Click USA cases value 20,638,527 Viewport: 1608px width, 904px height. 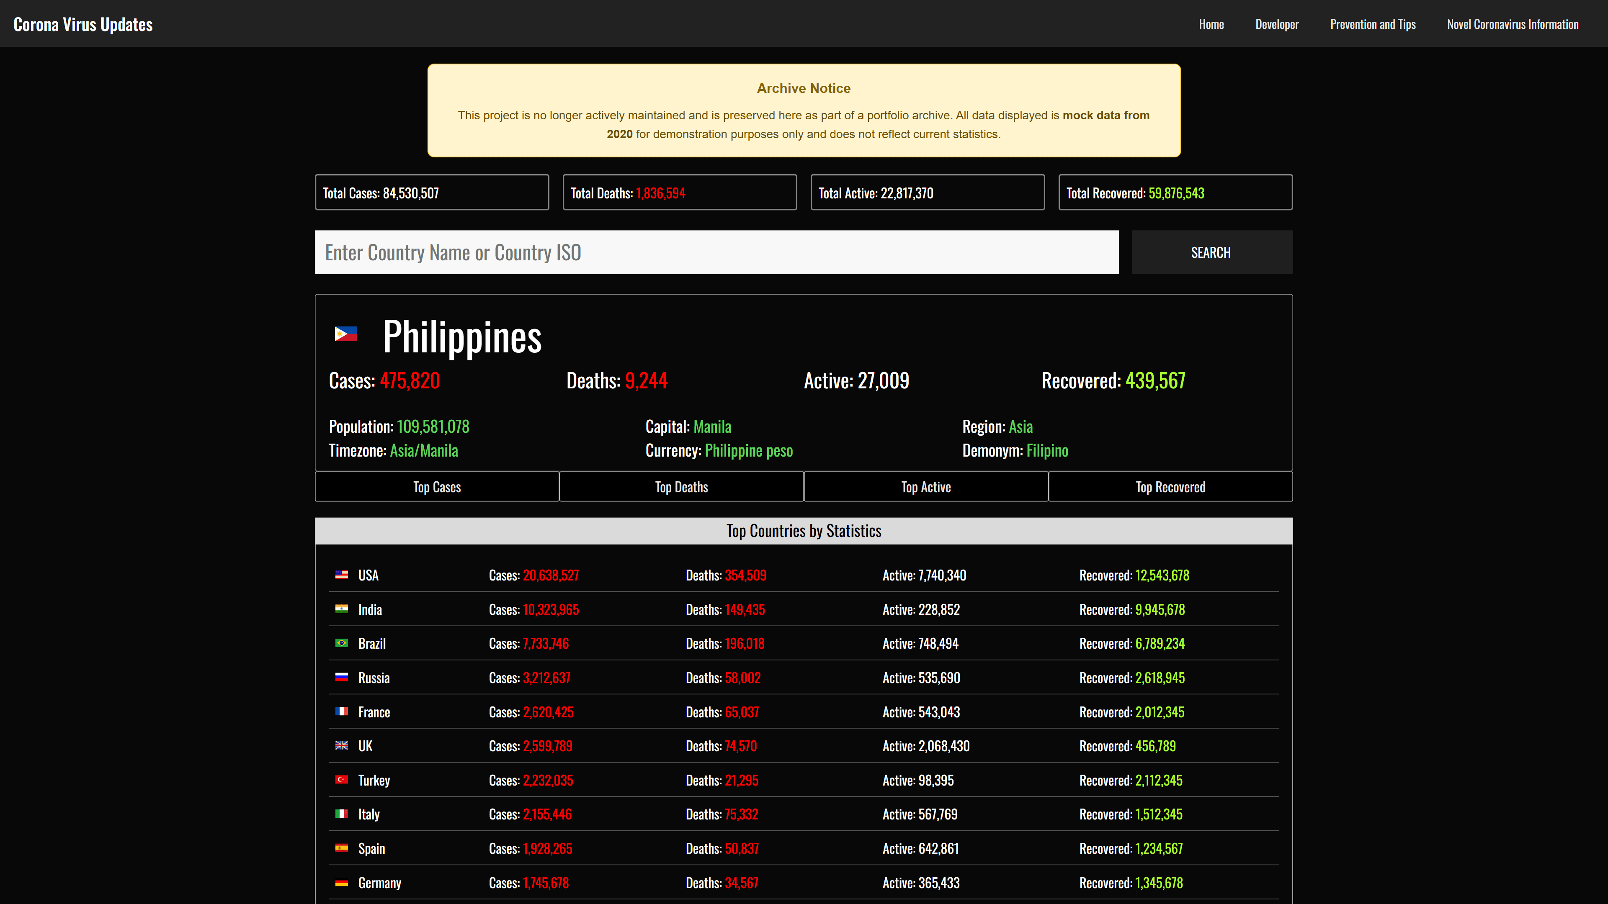(x=551, y=575)
